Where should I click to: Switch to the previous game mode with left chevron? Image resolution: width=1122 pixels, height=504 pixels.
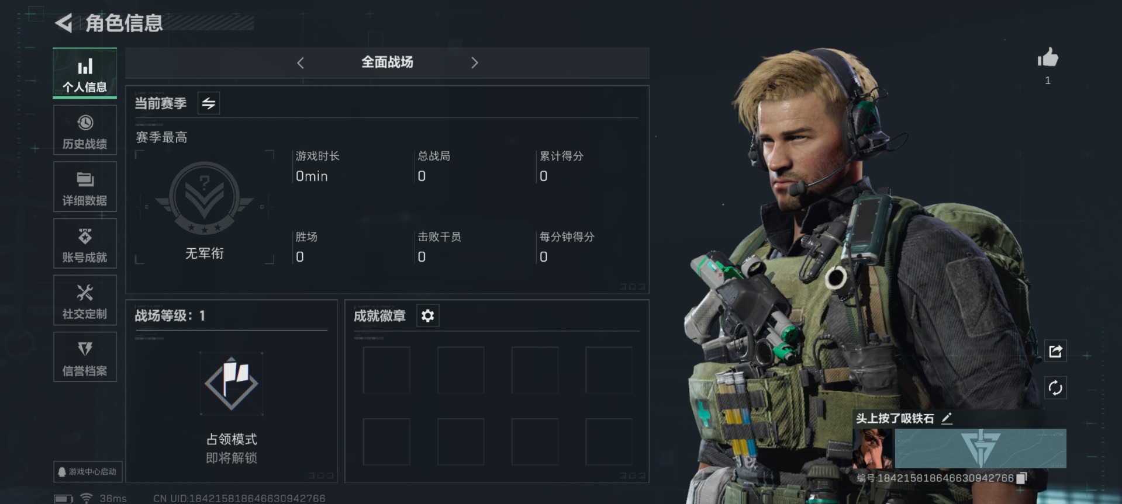pos(301,62)
